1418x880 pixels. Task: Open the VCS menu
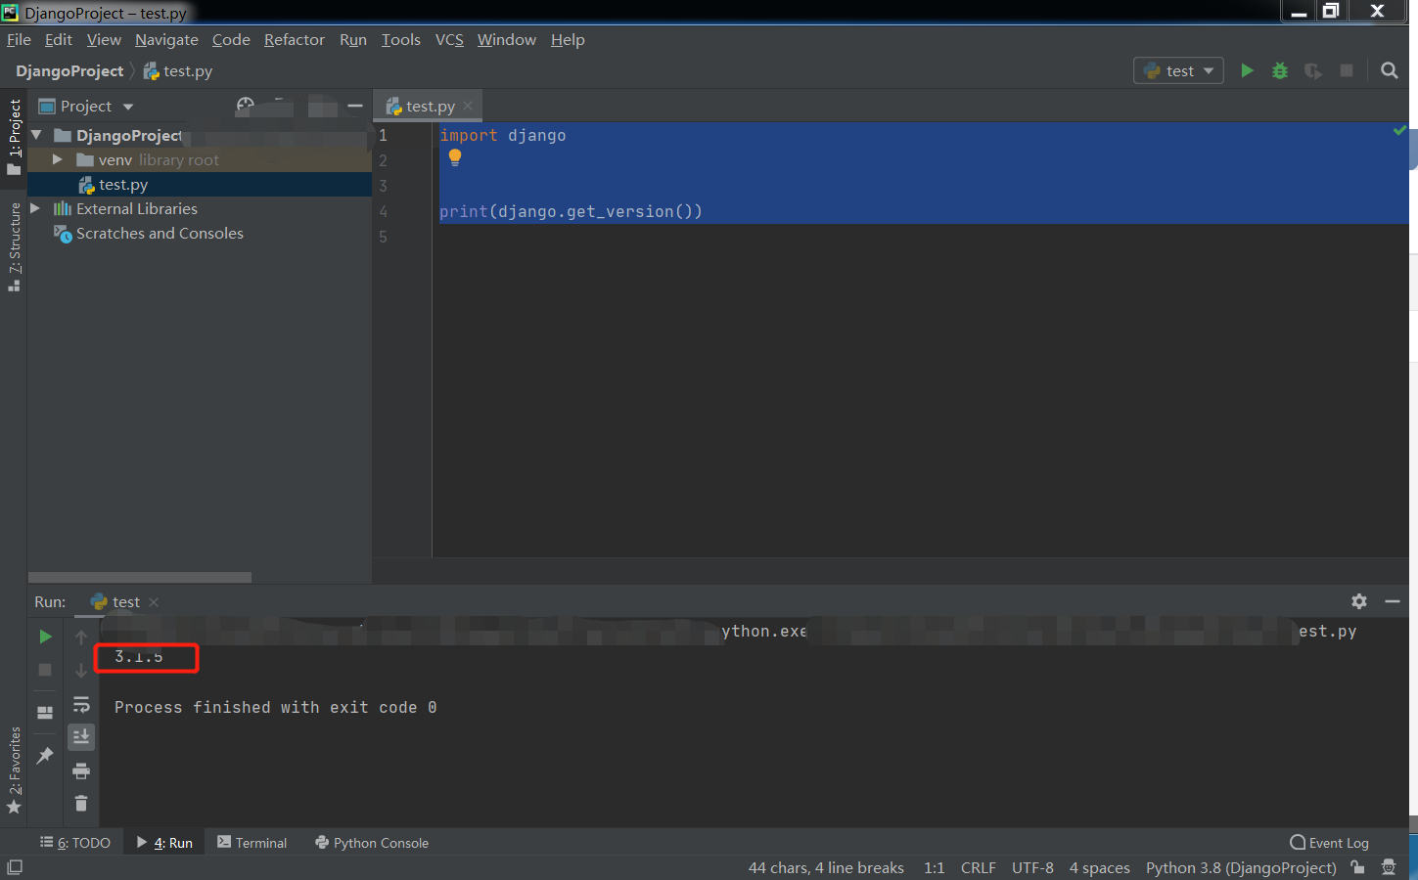click(x=449, y=39)
